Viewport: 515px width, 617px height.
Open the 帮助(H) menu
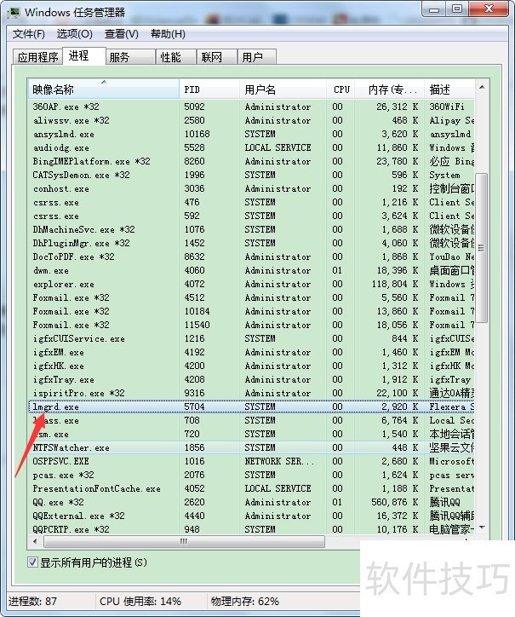click(x=168, y=34)
